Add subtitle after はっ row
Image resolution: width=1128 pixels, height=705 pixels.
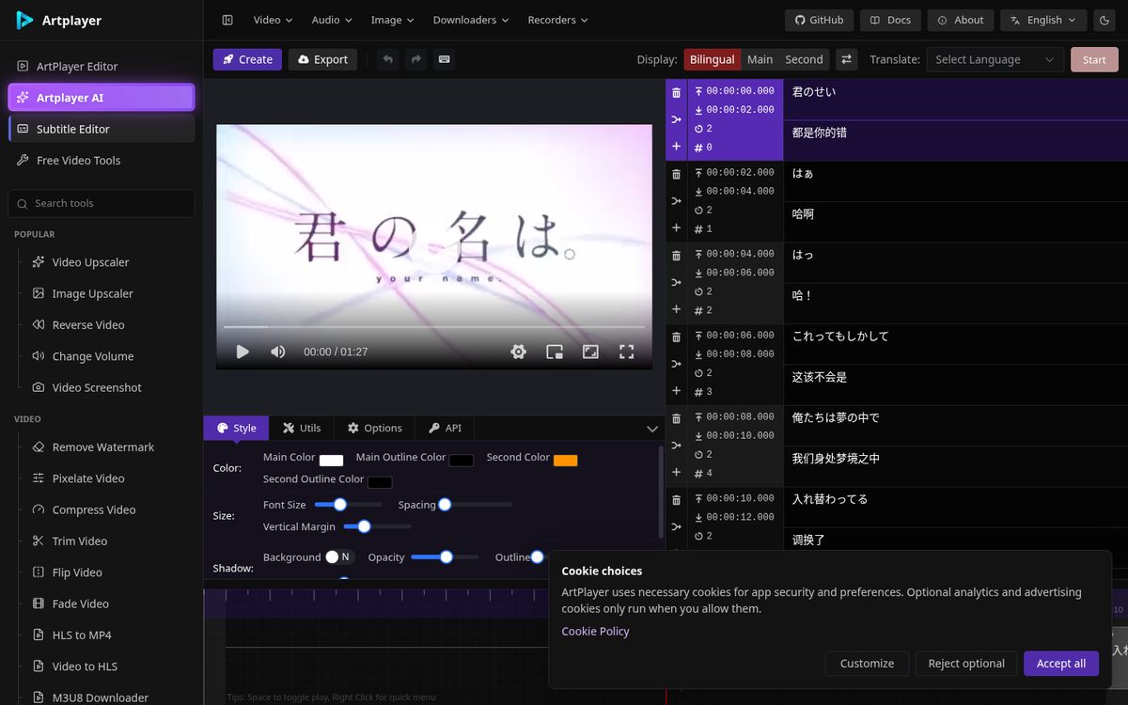click(676, 309)
